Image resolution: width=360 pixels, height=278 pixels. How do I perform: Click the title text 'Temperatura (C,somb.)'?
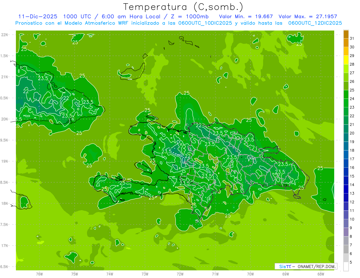183,7
